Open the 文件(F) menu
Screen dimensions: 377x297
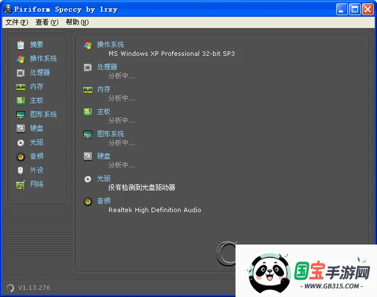click(17, 22)
